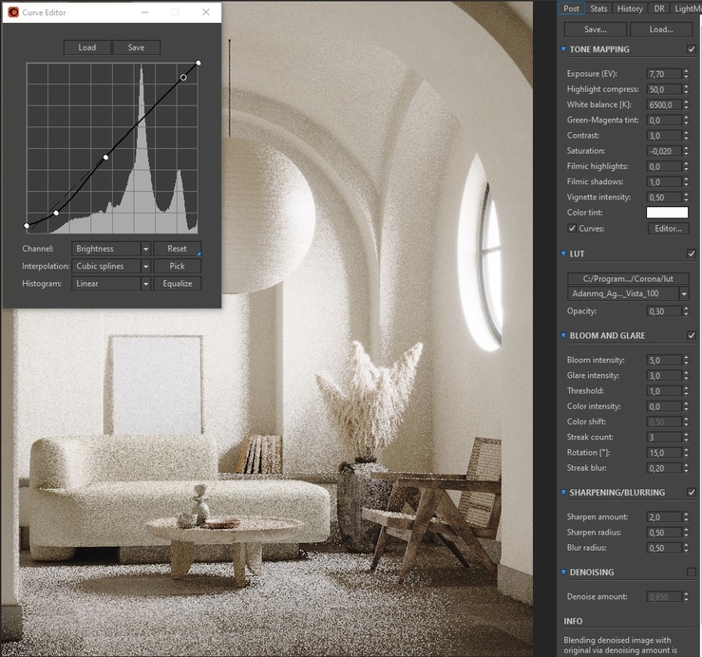Switch to the Stats tab
The height and width of the screenshot is (657, 702).
coord(598,9)
